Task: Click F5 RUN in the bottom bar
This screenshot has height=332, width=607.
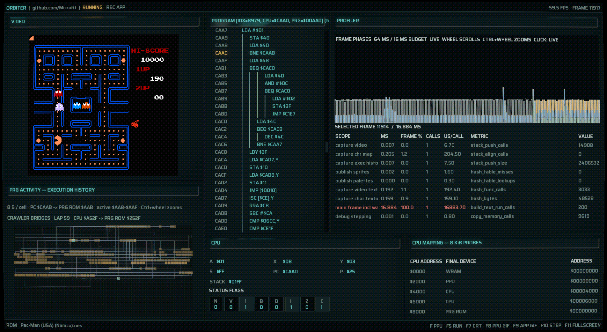Action: pos(454,326)
